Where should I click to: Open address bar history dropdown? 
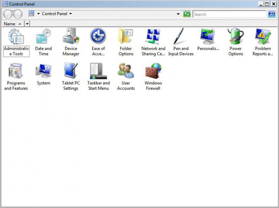[x=178, y=14]
